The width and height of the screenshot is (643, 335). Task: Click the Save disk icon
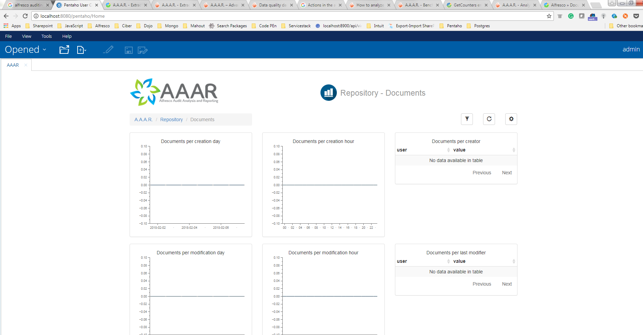[129, 50]
